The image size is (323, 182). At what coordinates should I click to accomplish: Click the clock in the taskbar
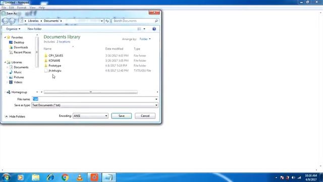click(x=311, y=177)
